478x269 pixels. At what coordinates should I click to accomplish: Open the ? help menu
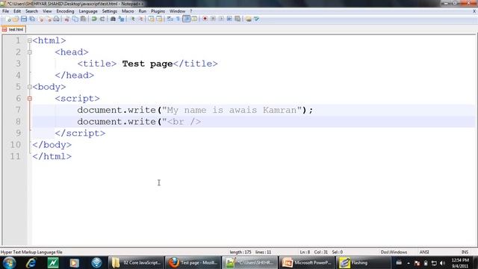coord(191,11)
